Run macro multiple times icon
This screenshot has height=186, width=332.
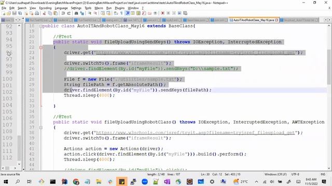(179, 13)
